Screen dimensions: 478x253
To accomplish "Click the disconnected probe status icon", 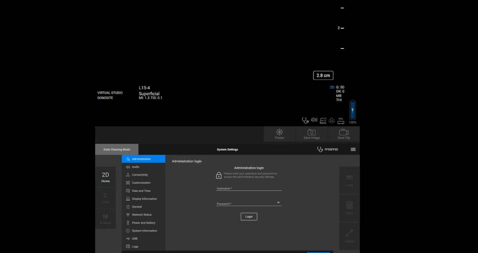I will (322, 120).
